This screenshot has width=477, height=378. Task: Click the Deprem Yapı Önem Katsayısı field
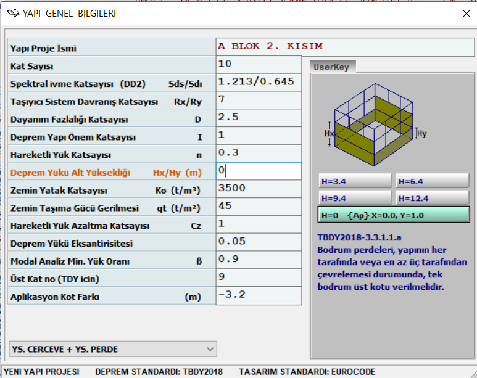tap(259, 135)
